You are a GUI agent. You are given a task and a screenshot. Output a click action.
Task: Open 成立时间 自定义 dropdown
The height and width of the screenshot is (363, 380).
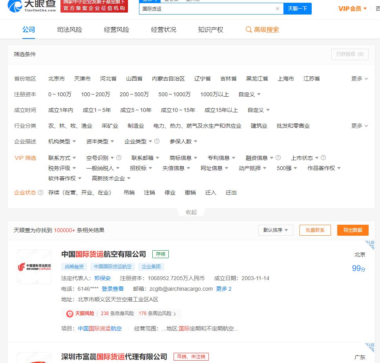coord(258,110)
